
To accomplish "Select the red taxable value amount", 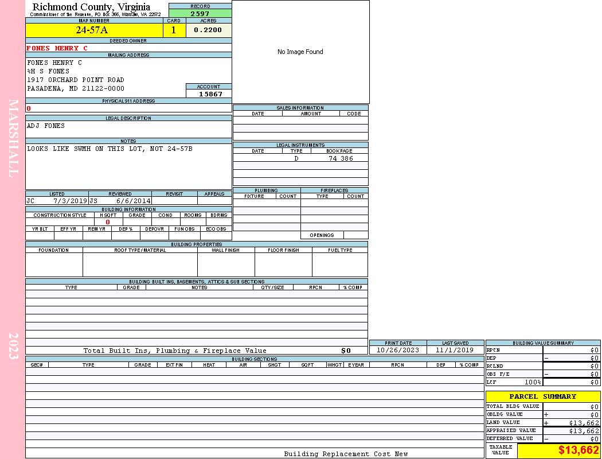I will coord(578,450).
